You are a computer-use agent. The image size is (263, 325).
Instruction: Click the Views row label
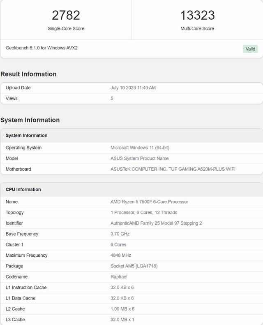coord(12,98)
